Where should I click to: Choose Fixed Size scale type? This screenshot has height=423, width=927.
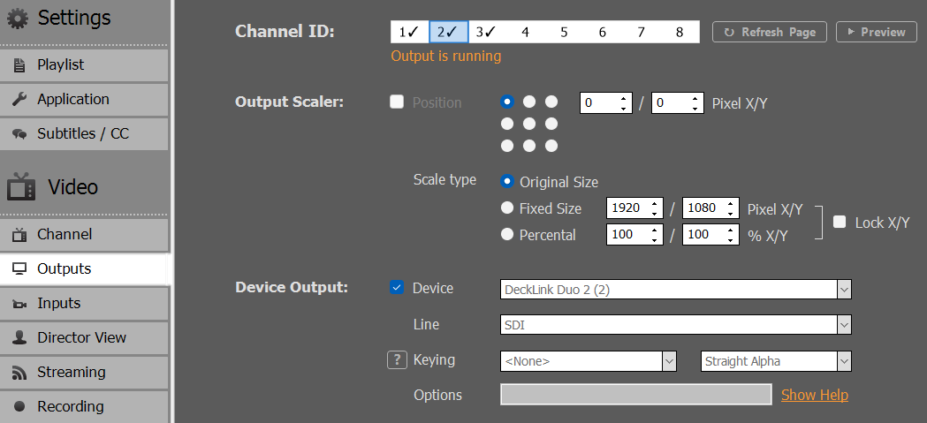click(x=507, y=208)
